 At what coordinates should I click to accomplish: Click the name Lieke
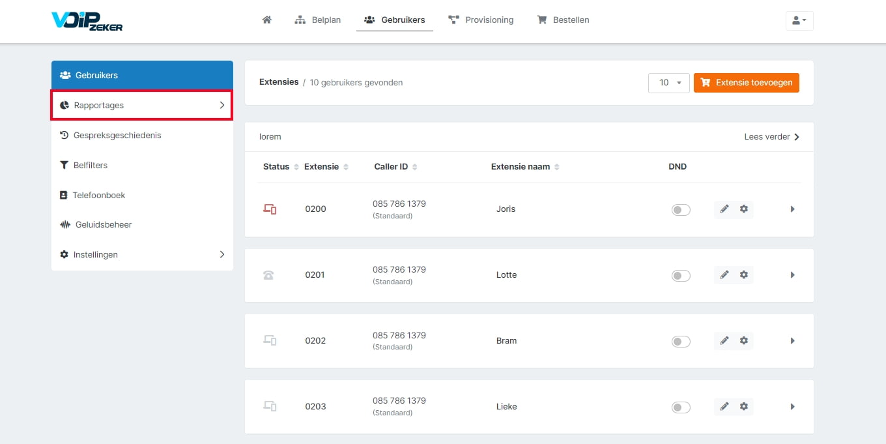click(x=506, y=407)
